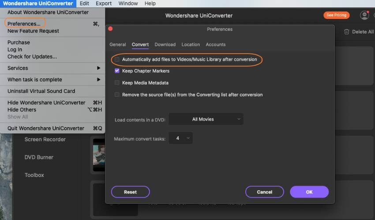Close the Preferences dialog with red dot
Viewport: 375px width, 220px height.
(110, 29)
